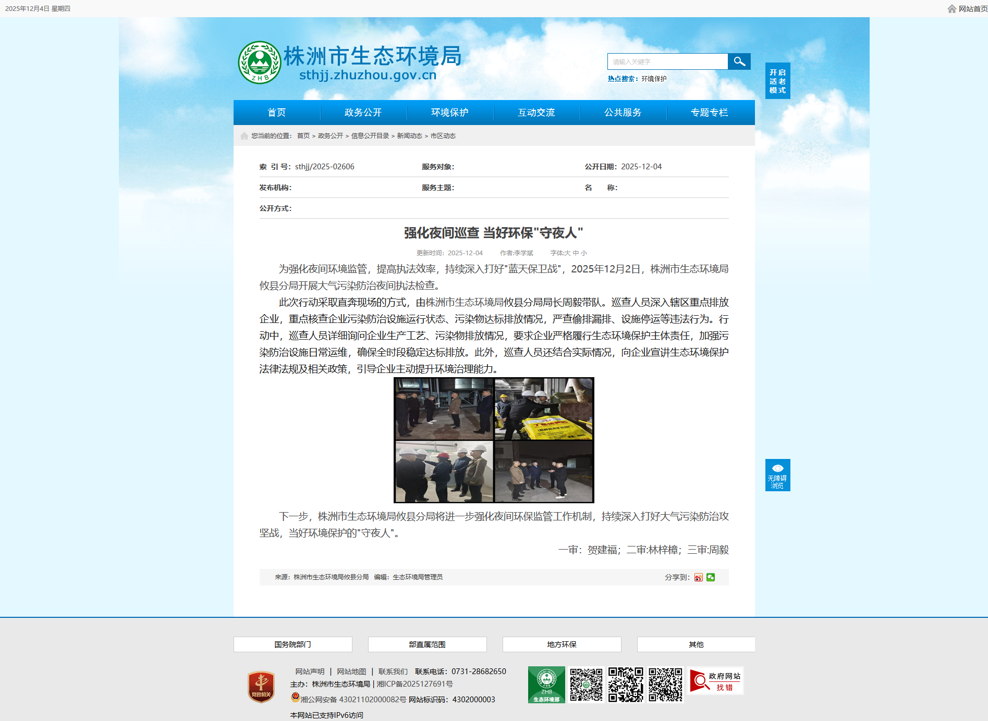Expand the 地方环保 links dropdown
Image resolution: width=988 pixels, height=721 pixels.
click(x=562, y=644)
